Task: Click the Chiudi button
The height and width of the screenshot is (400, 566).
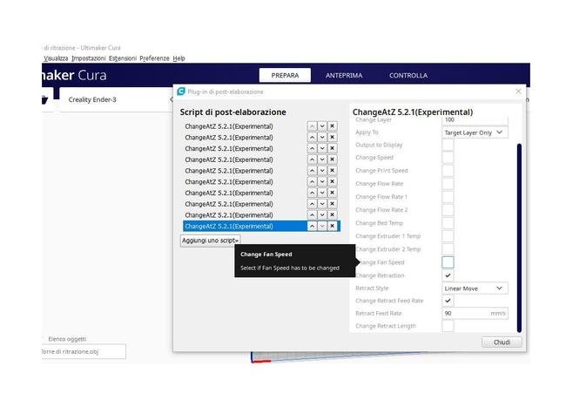Action: [x=502, y=342]
